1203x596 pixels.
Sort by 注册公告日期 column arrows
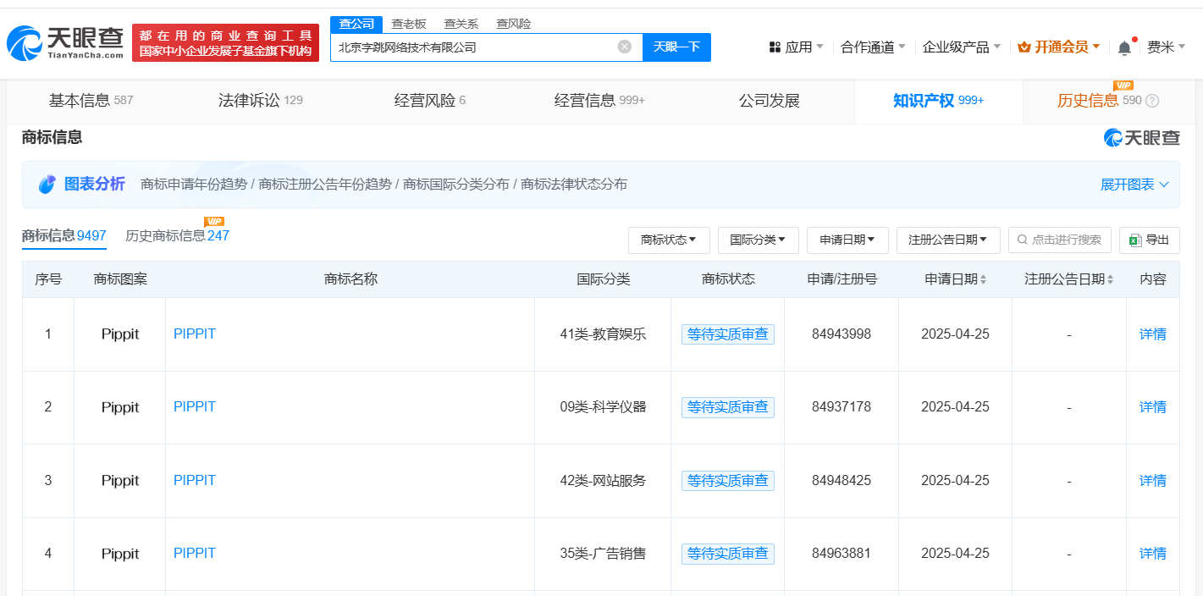(x=1110, y=279)
